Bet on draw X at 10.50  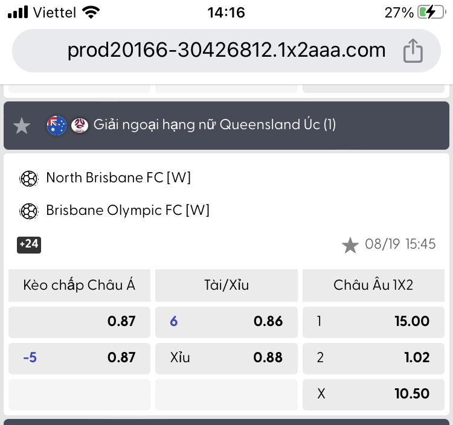pyautogui.click(x=373, y=394)
